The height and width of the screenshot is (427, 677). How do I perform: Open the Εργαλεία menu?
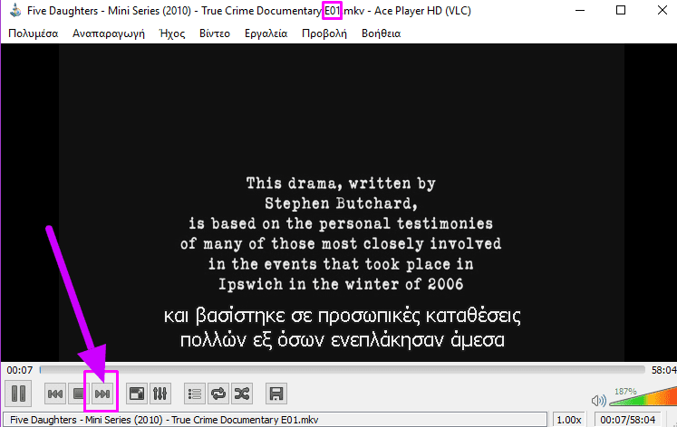click(x=266, y=33)
